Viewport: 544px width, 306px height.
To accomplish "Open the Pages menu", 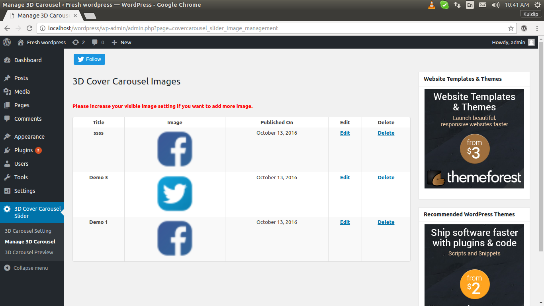I will 22,105.
